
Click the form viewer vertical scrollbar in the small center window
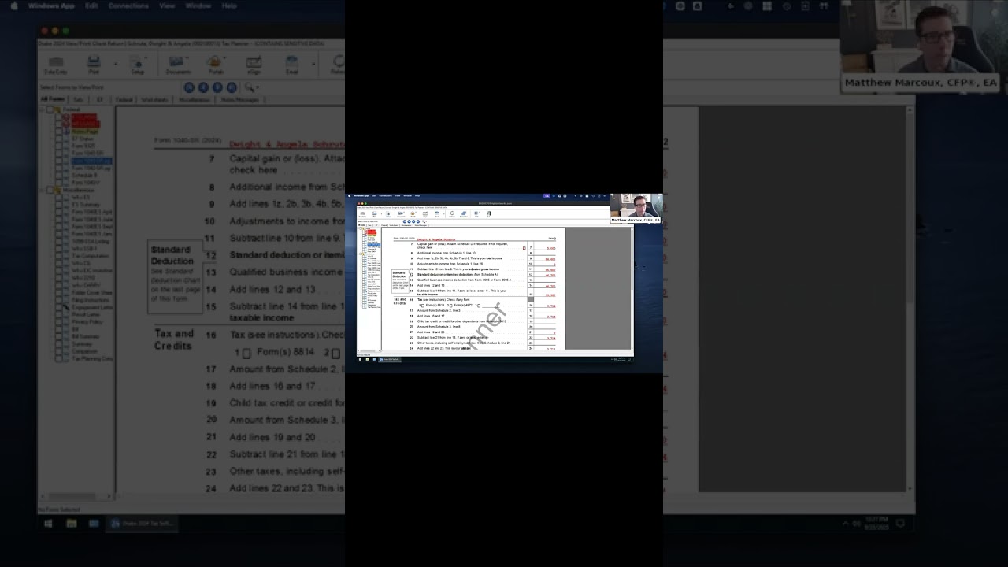point(632,288)
